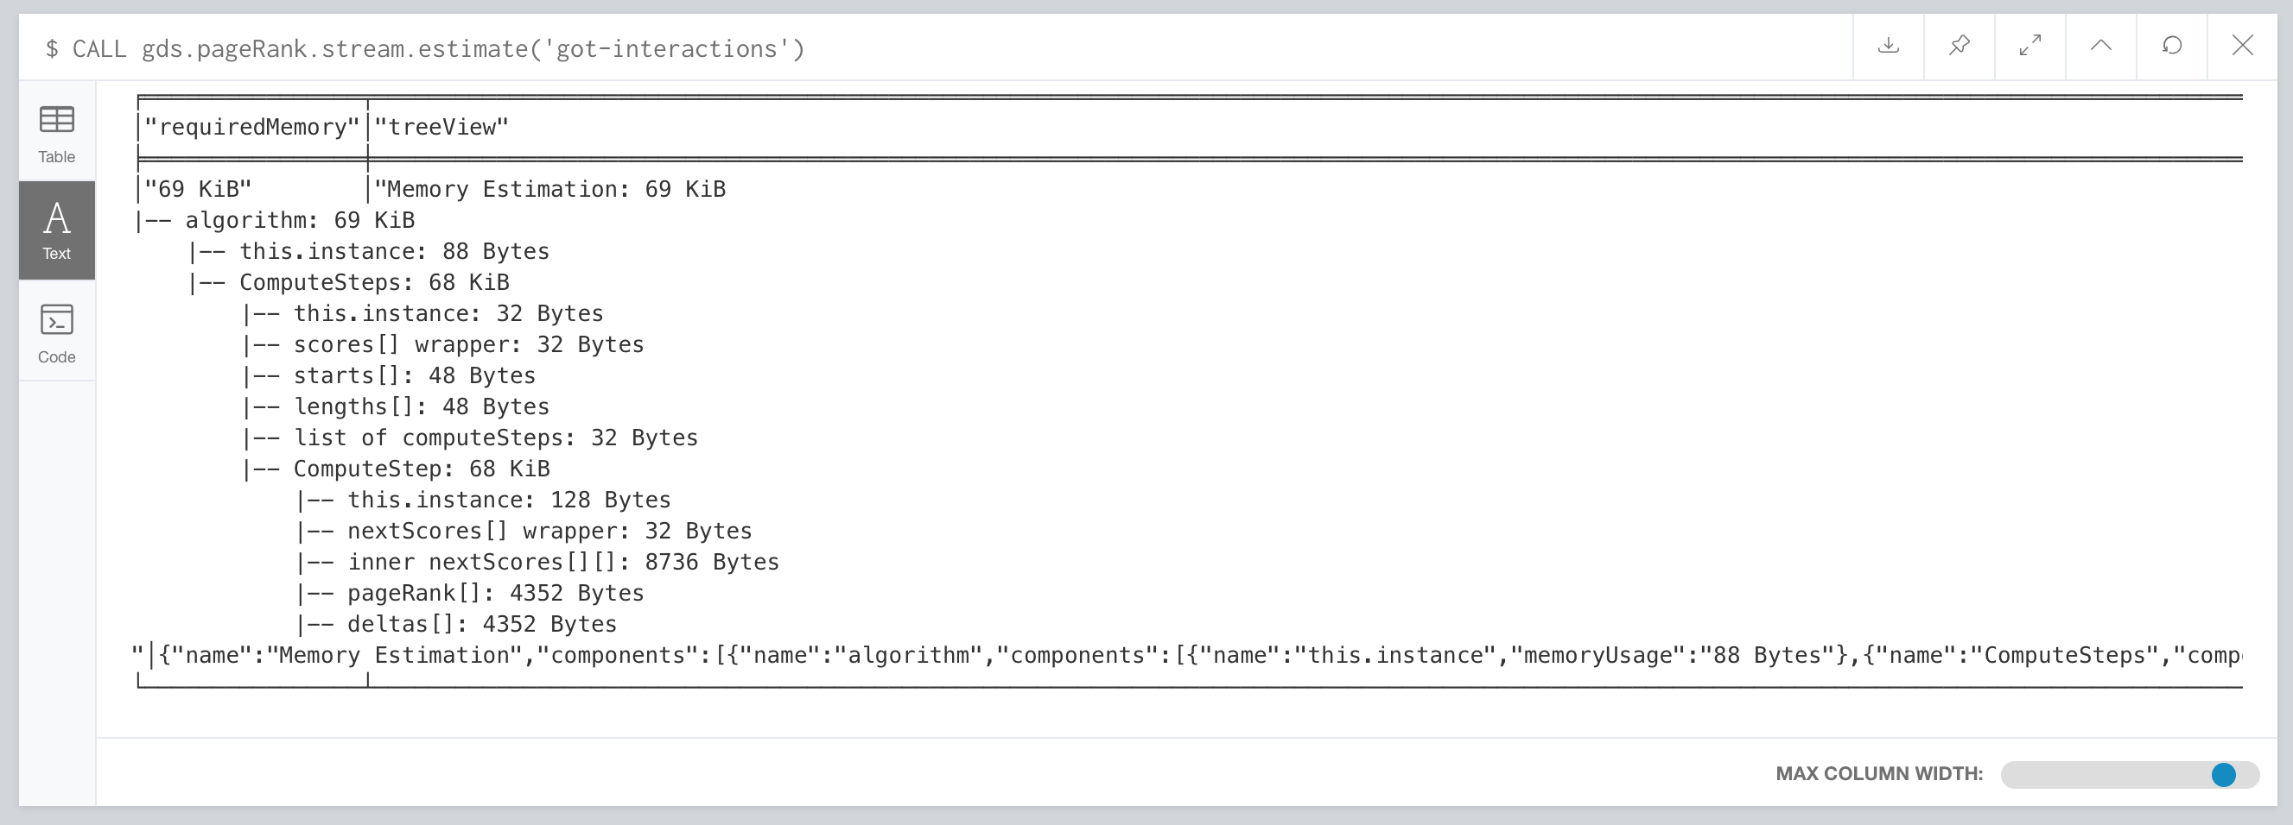Switch to Table view
Image resolution: width=2293 pixels, height=825 pixels.
pos(57,134)
